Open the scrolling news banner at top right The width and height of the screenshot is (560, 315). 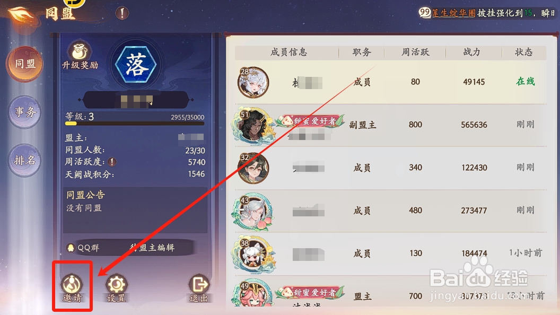[487, 13]
